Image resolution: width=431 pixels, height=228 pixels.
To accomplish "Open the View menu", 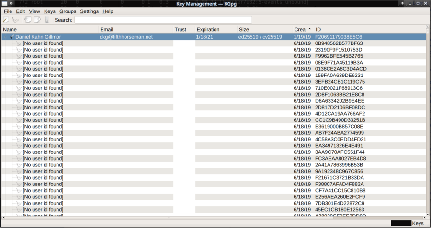I will click(34, 11).
